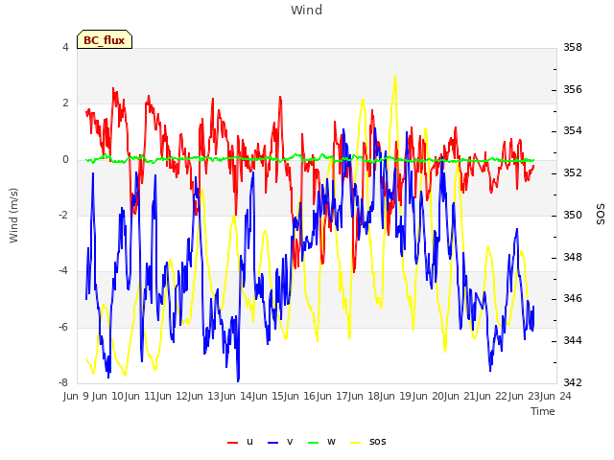Click the -8 value on left axis

click(x=64, y=382)
